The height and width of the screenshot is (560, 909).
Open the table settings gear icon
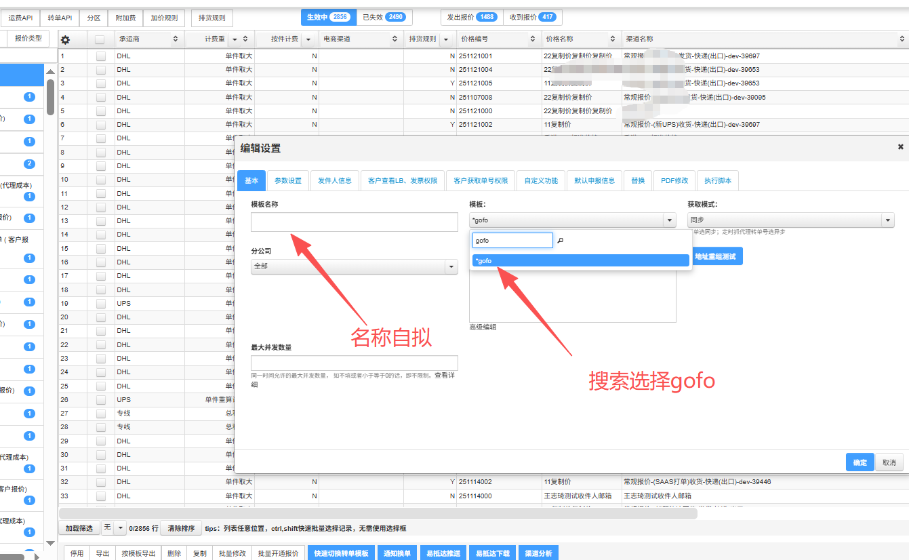coord(66,40)
